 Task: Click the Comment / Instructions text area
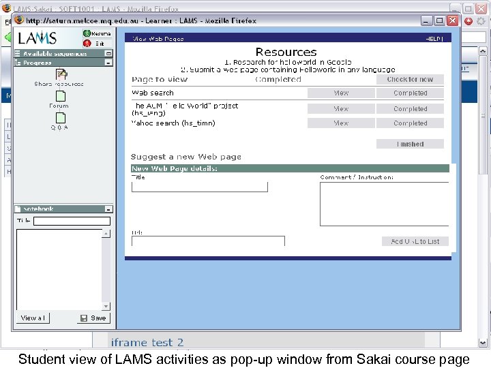pyautogui.click(x=384, y=204)
